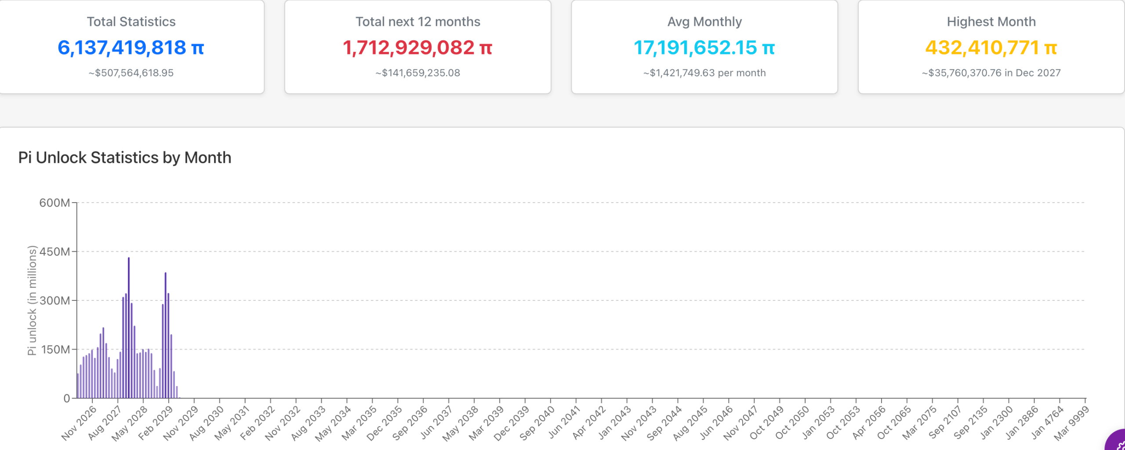Click the Nov 2026 x-axis label
Screen dimensions: 1125x450
pyautogui.click(x=79, y=423)
